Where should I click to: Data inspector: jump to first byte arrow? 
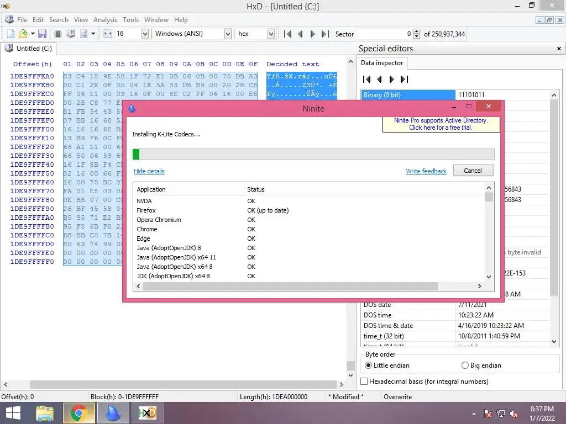point(367,79)
